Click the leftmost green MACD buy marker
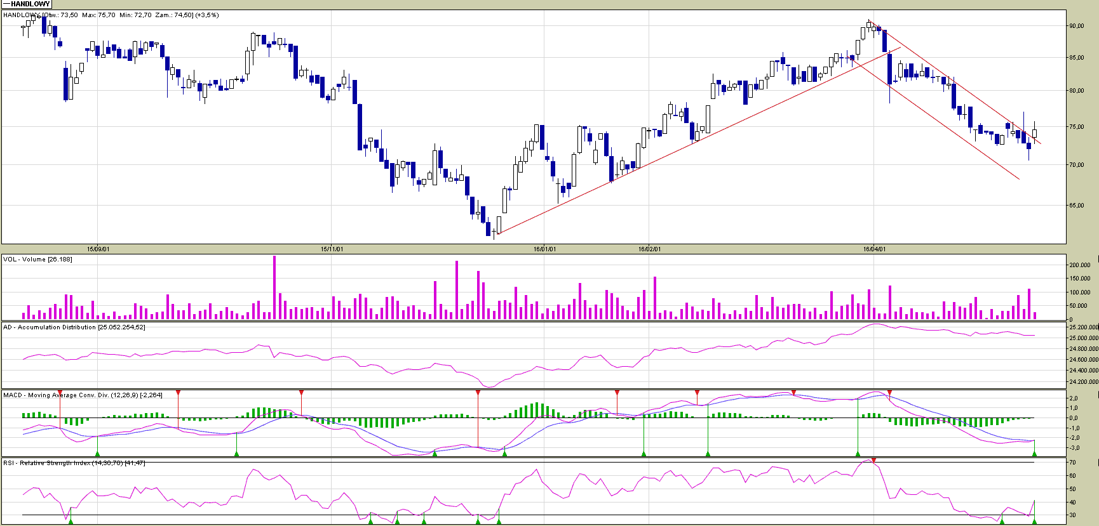1099x526 pixels. tap(97, 453)
